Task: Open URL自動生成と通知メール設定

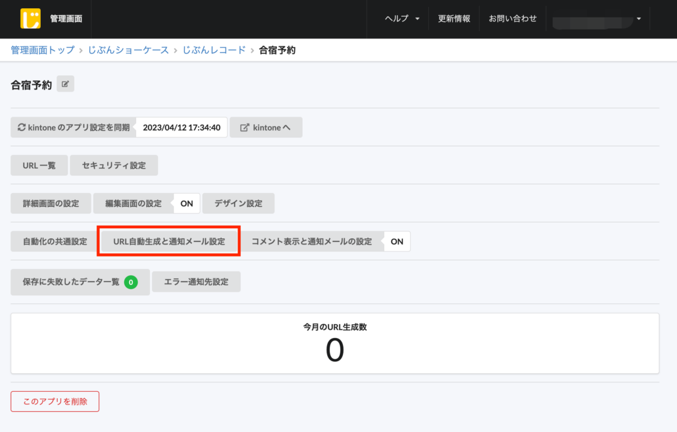Action: pos(168,241)
